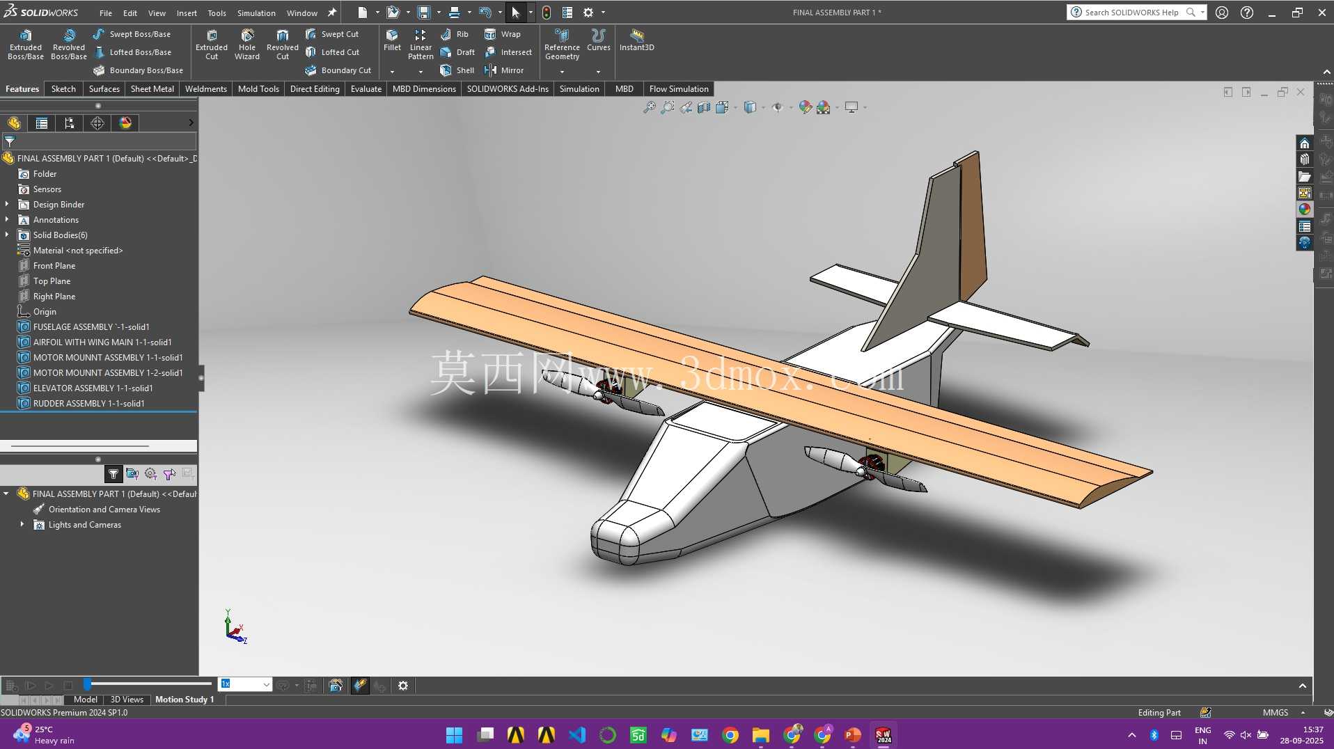Switch to the Evaluate tab
1334x749 pixels.
tap(366, 89)
